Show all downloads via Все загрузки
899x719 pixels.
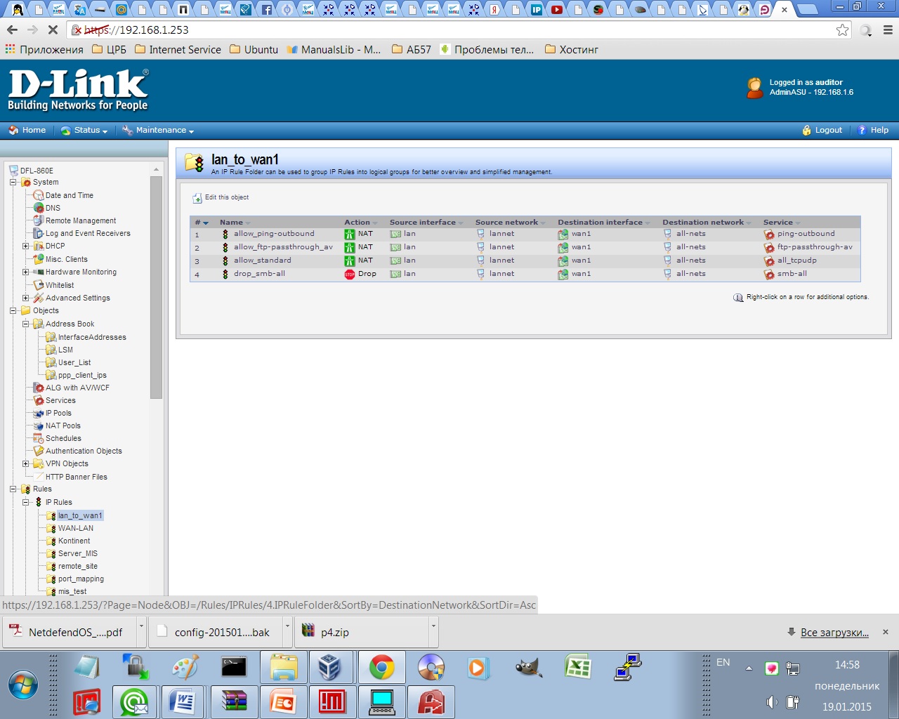click(x=834, y=632)
